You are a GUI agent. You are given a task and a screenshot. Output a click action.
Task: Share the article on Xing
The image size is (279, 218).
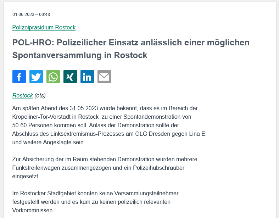tap(70, 77)
